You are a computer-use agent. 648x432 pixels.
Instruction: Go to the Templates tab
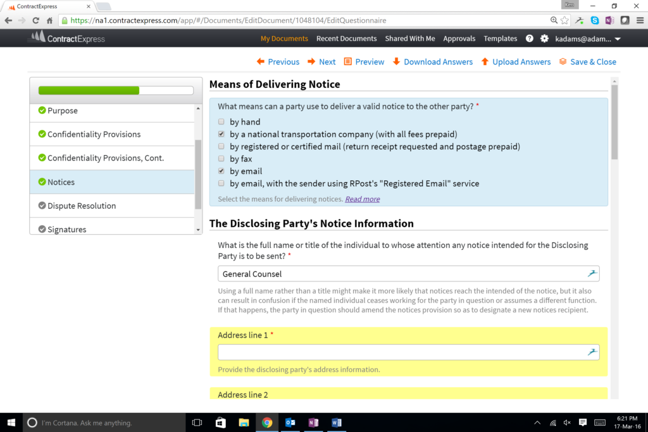coord(500,39)
